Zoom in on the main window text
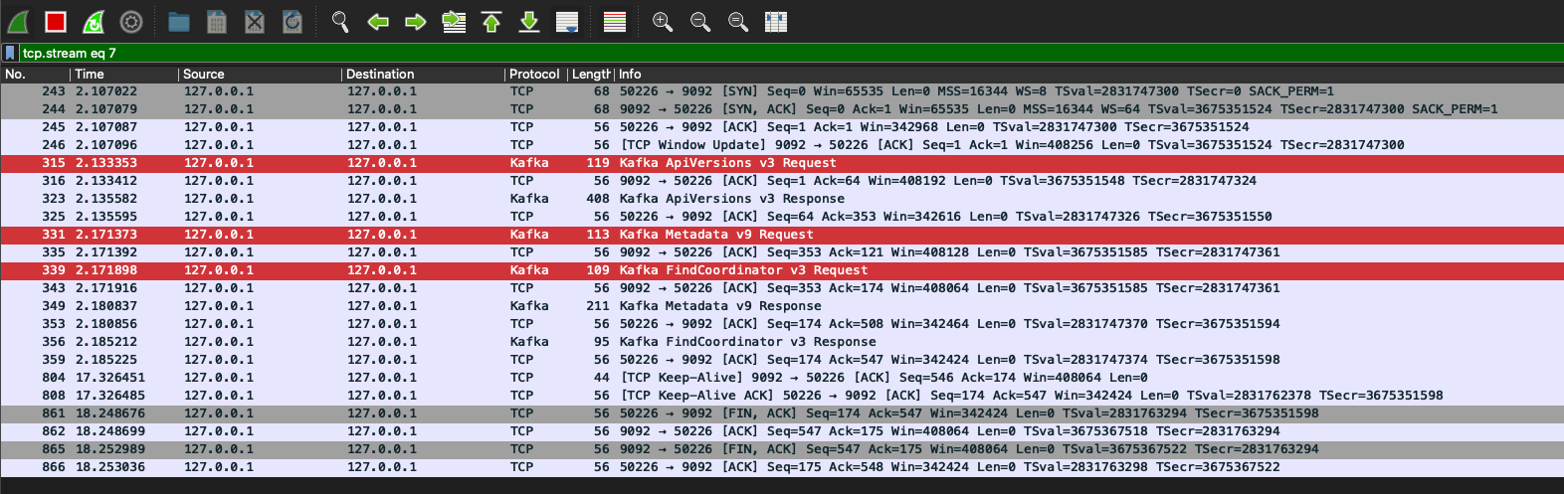The width and height of the screenshot is (1564, 494). 663,22
